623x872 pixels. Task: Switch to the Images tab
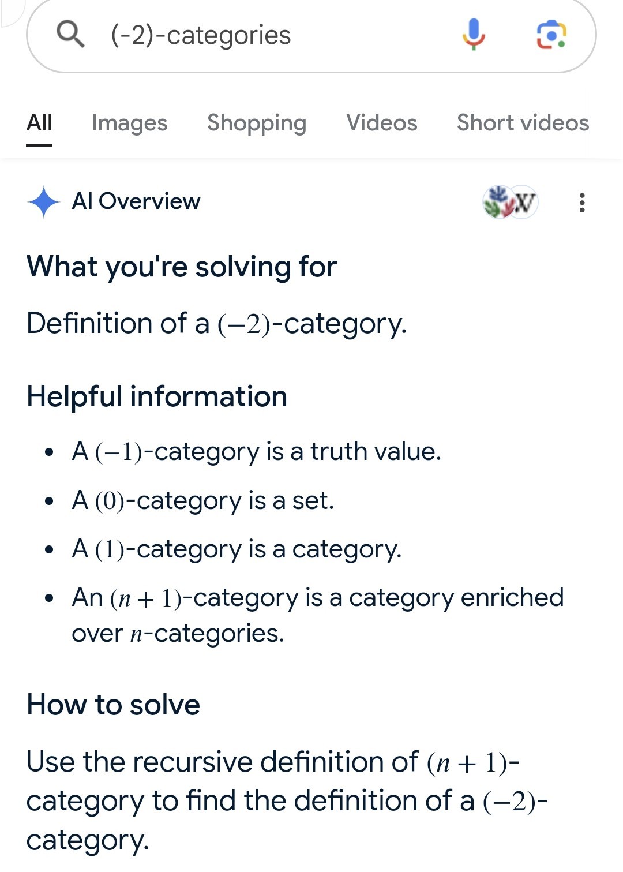[x=130, y=123]
